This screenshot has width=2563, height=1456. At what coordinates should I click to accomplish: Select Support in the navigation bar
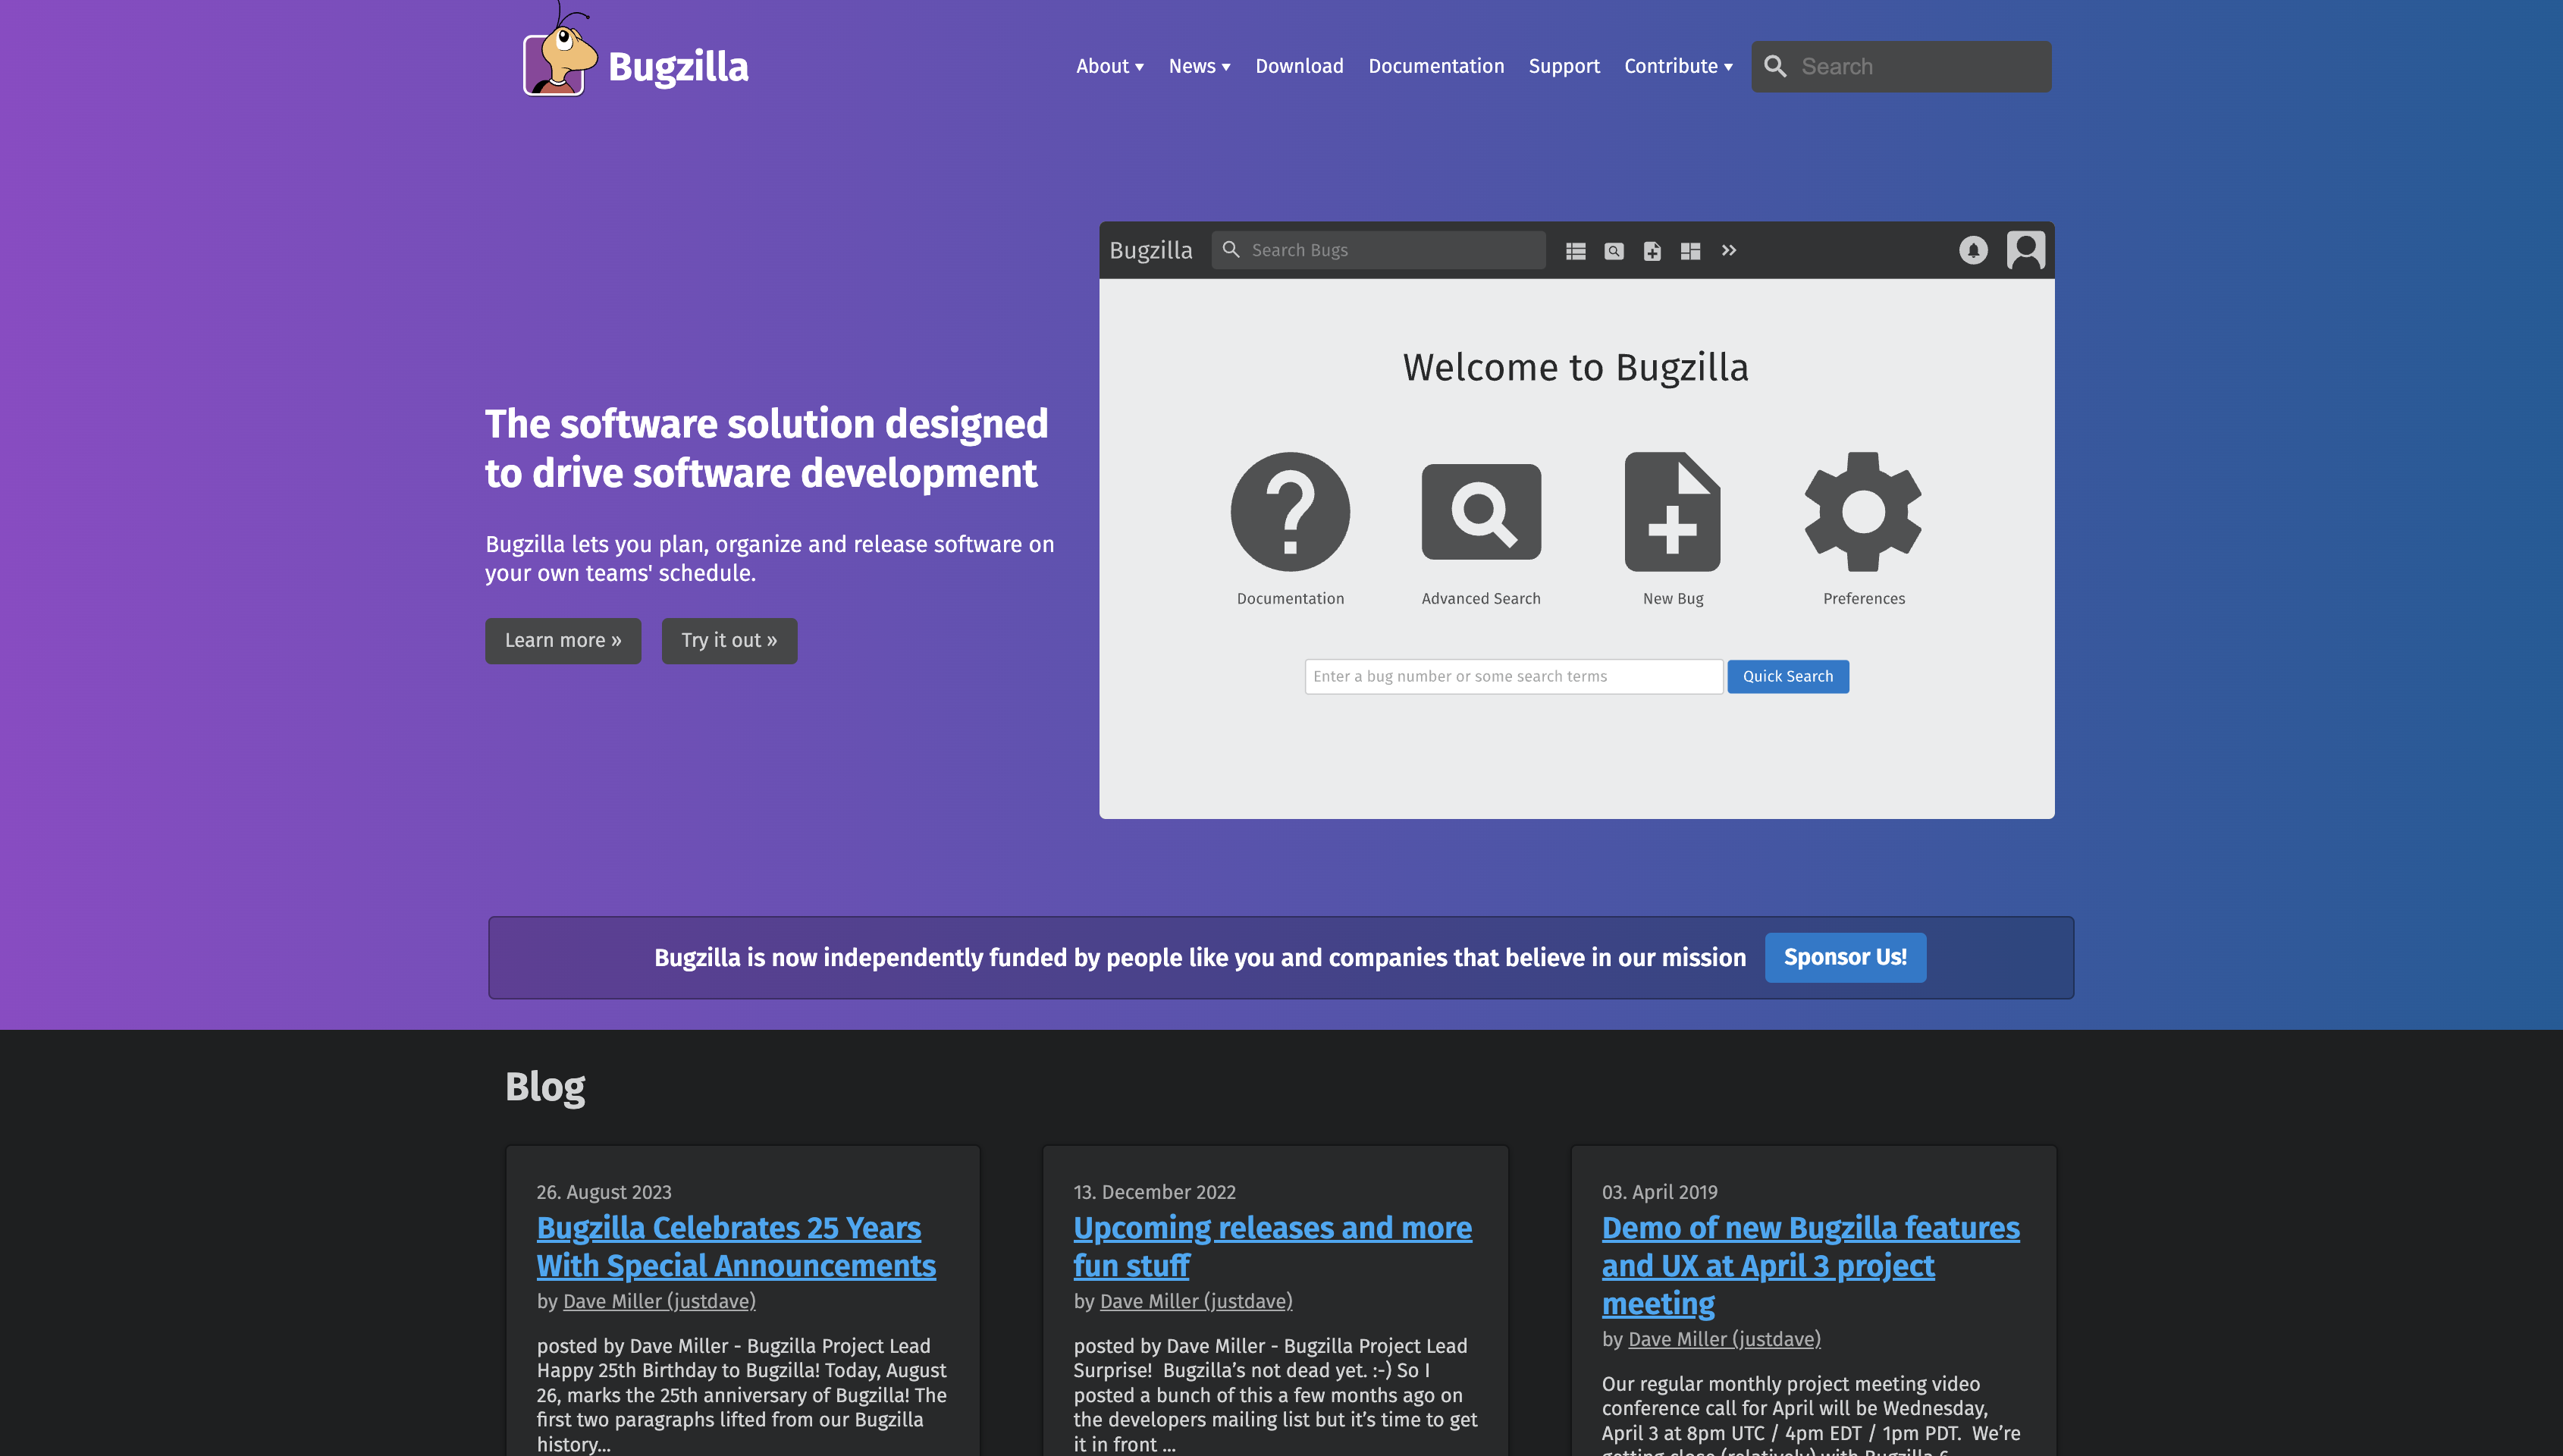[x=1564, y=66]
